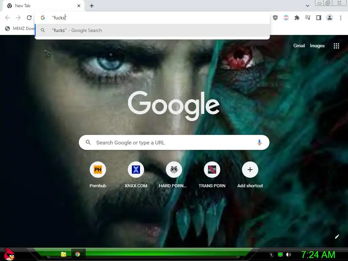348x261 pixels.
Task: Open the Angry Birds start button
Action: [9, 254]
